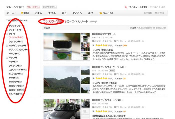Select ジョホール州 in area list

[x=15, y=30]
